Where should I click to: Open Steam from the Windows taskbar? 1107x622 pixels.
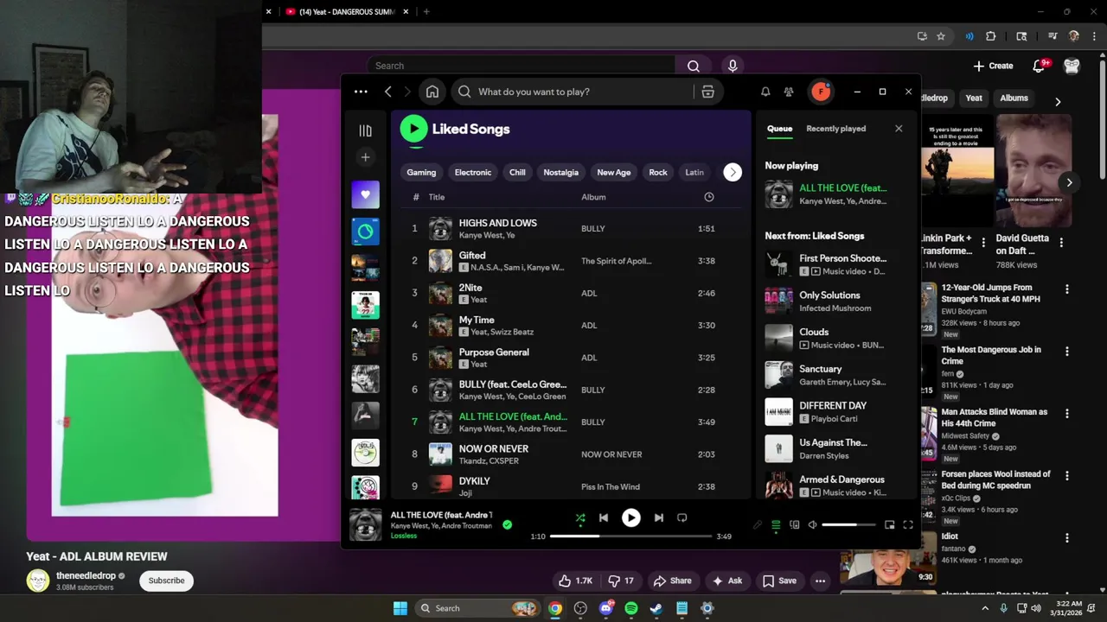[656, 608]
